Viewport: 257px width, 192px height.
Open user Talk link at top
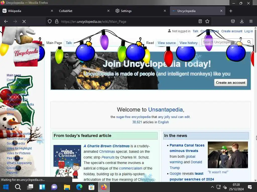195,31
